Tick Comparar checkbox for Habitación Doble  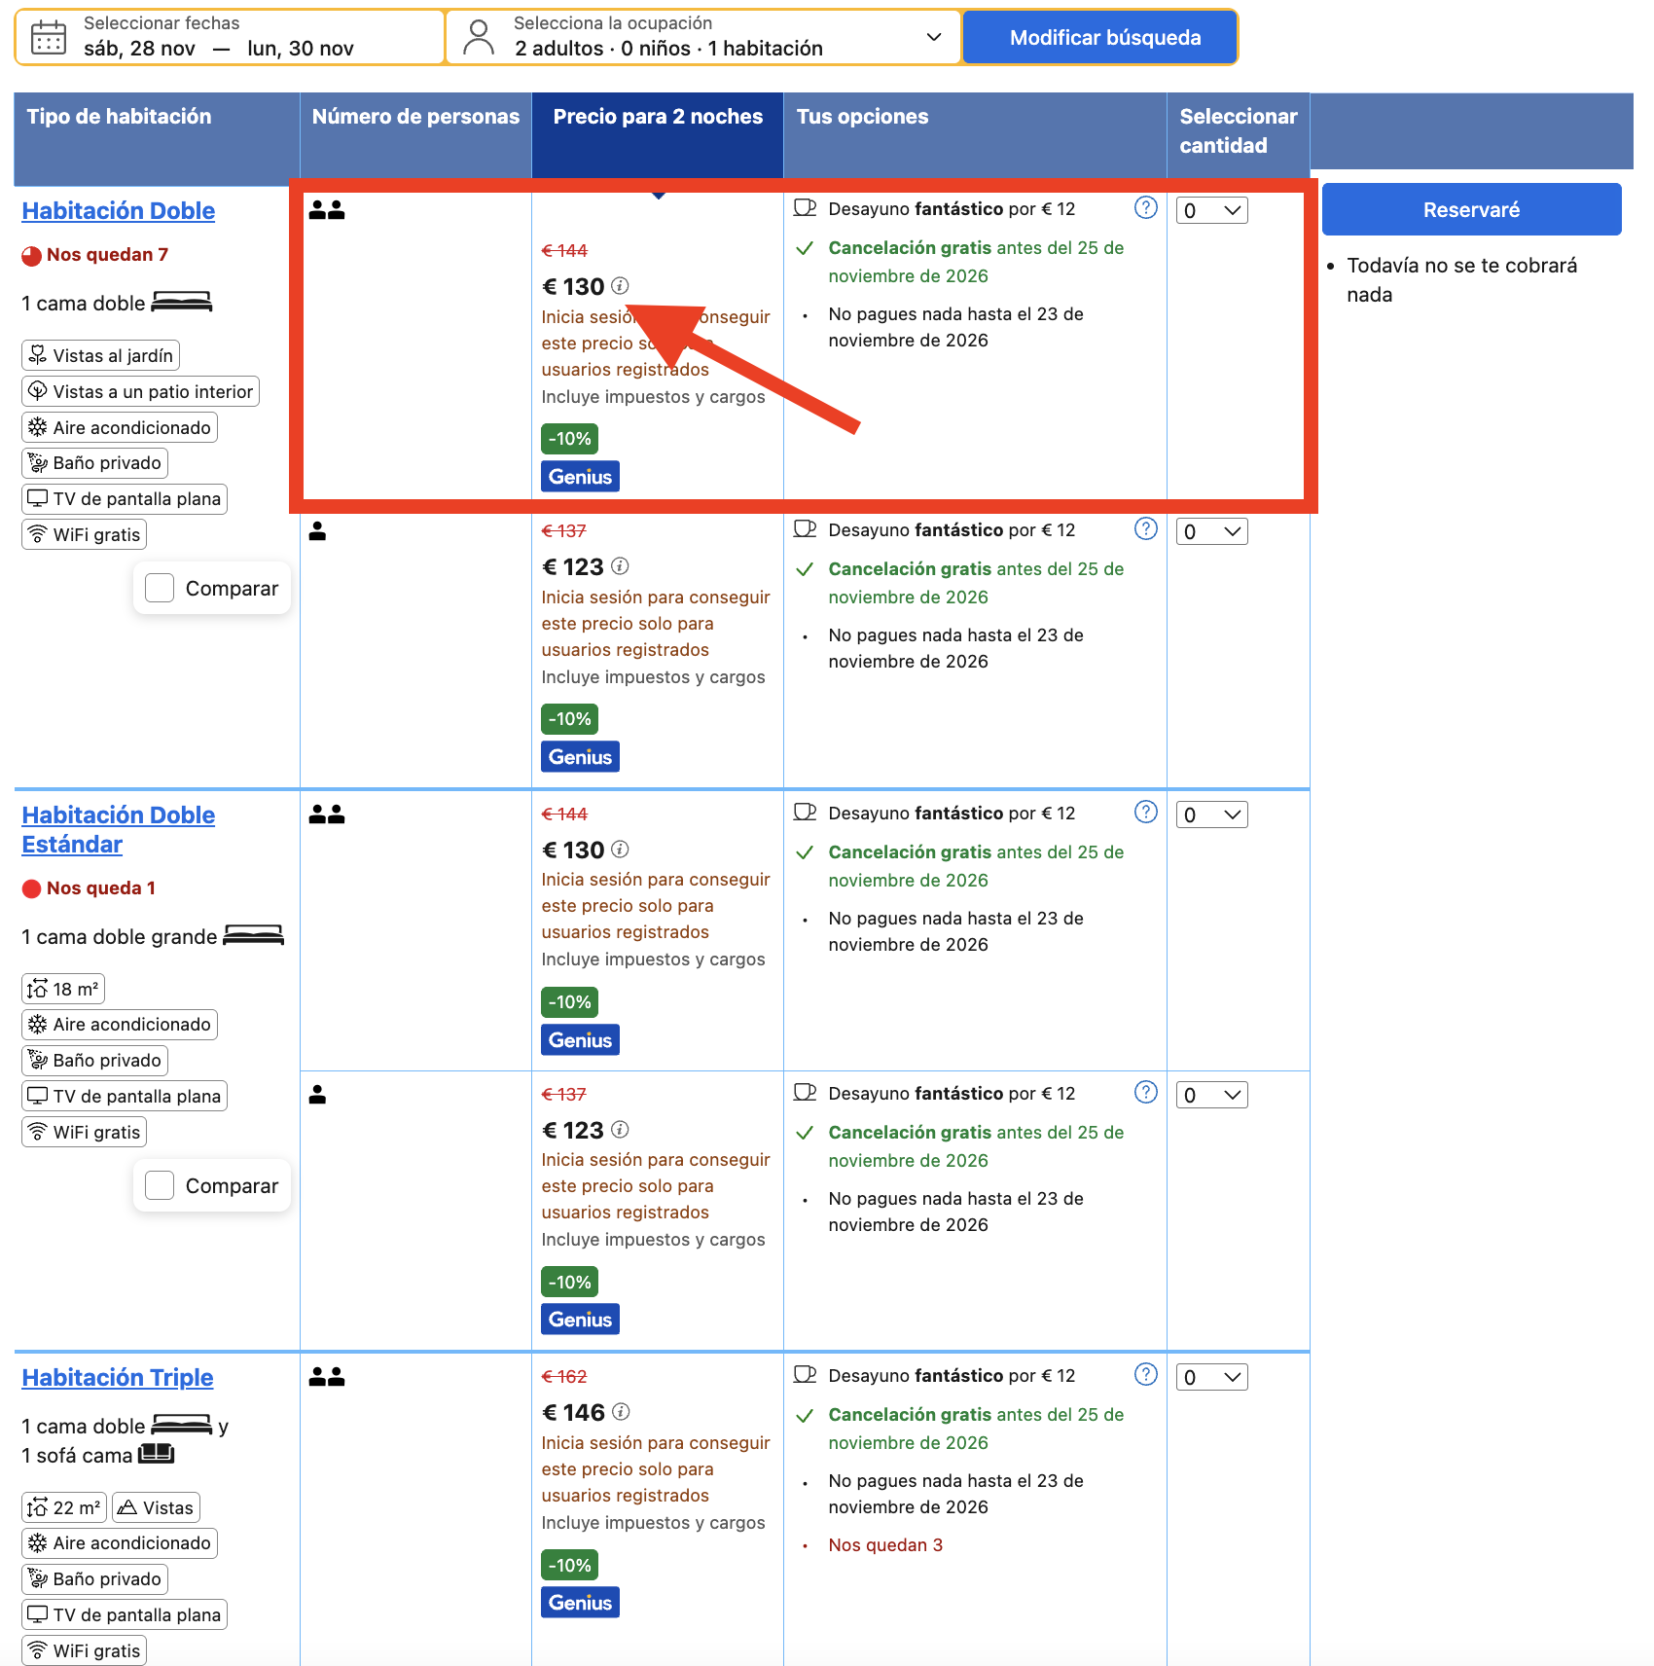[x=160, y=588]
